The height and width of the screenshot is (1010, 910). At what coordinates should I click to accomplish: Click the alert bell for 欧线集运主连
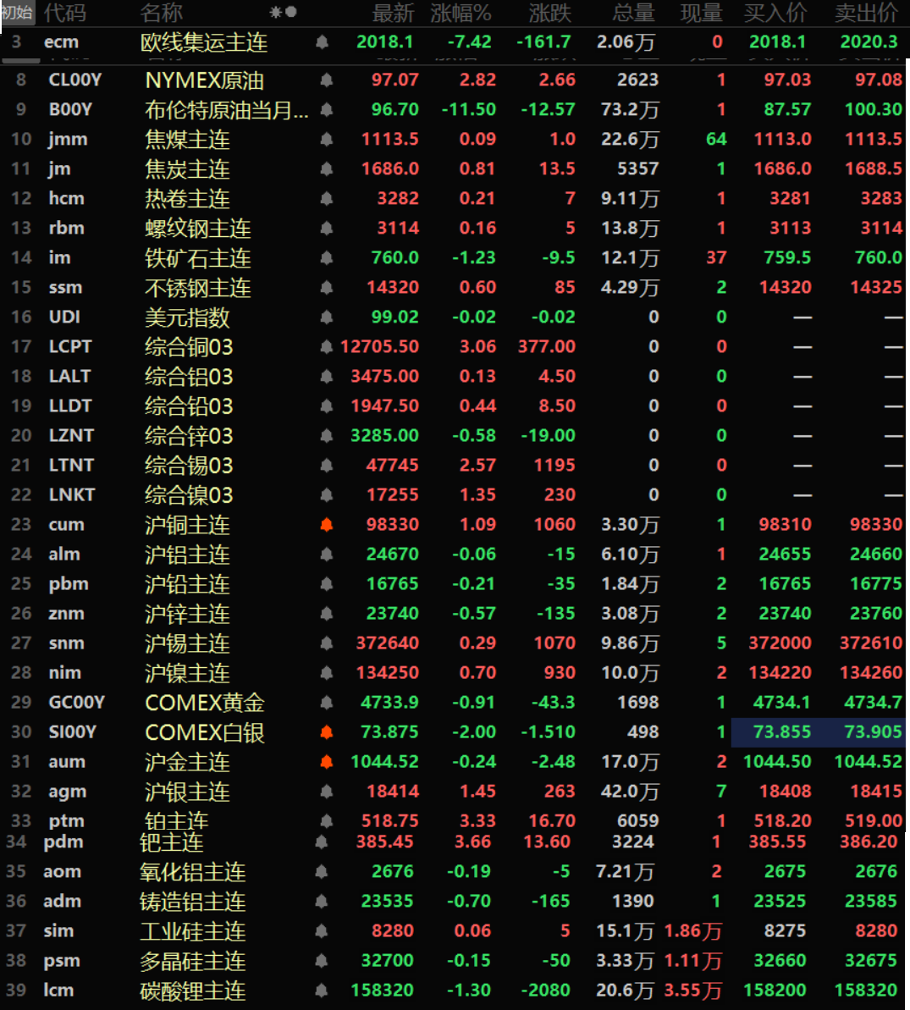coord(322,42)
